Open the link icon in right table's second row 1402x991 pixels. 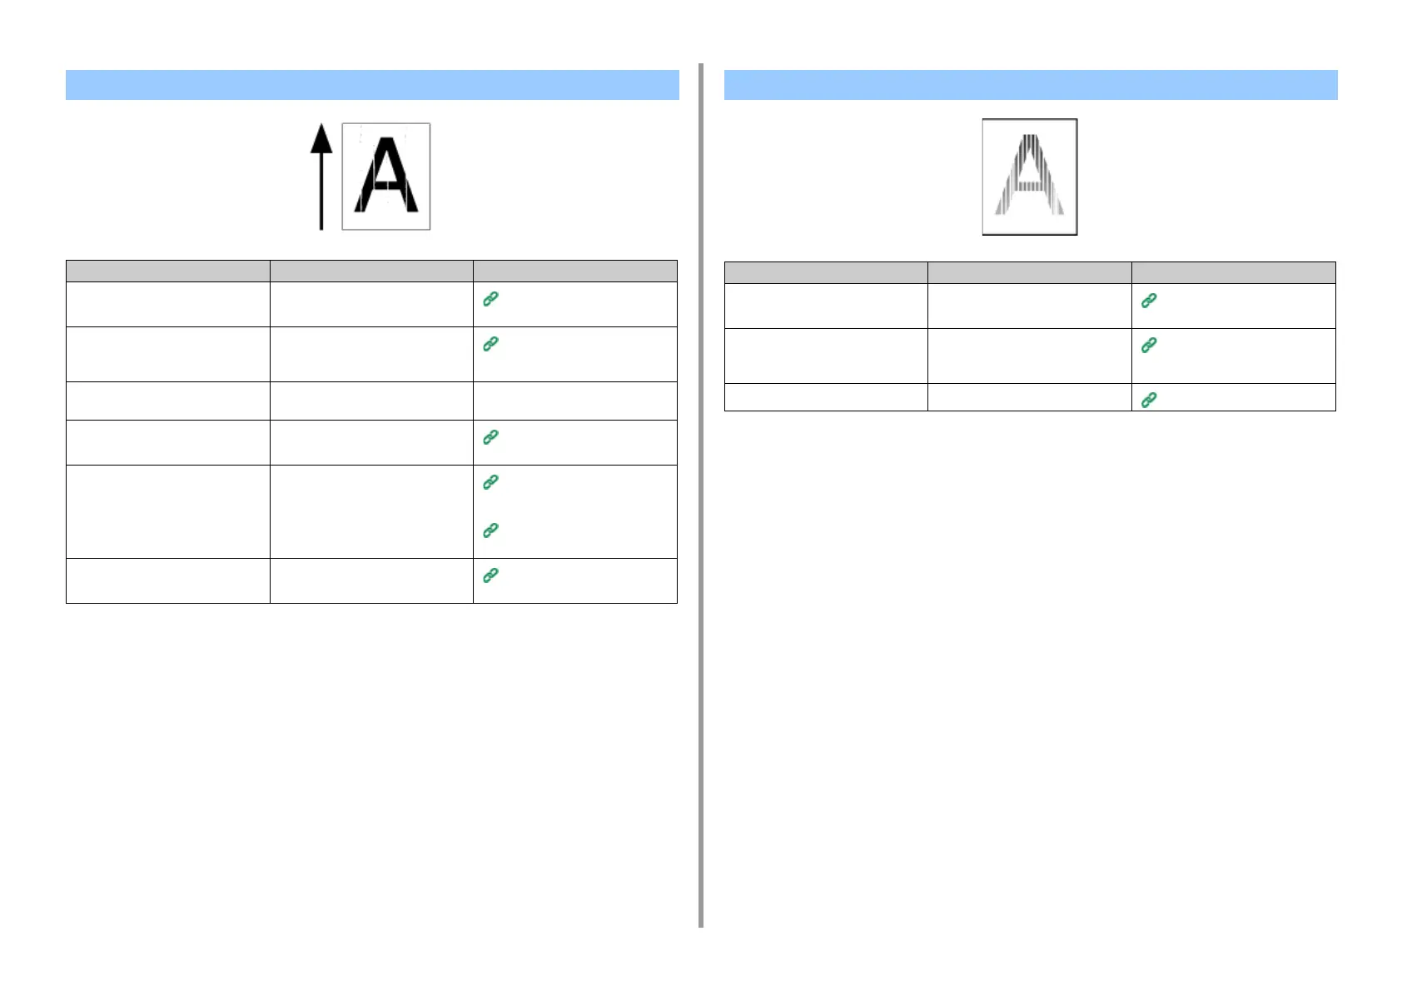(1149, 345)
